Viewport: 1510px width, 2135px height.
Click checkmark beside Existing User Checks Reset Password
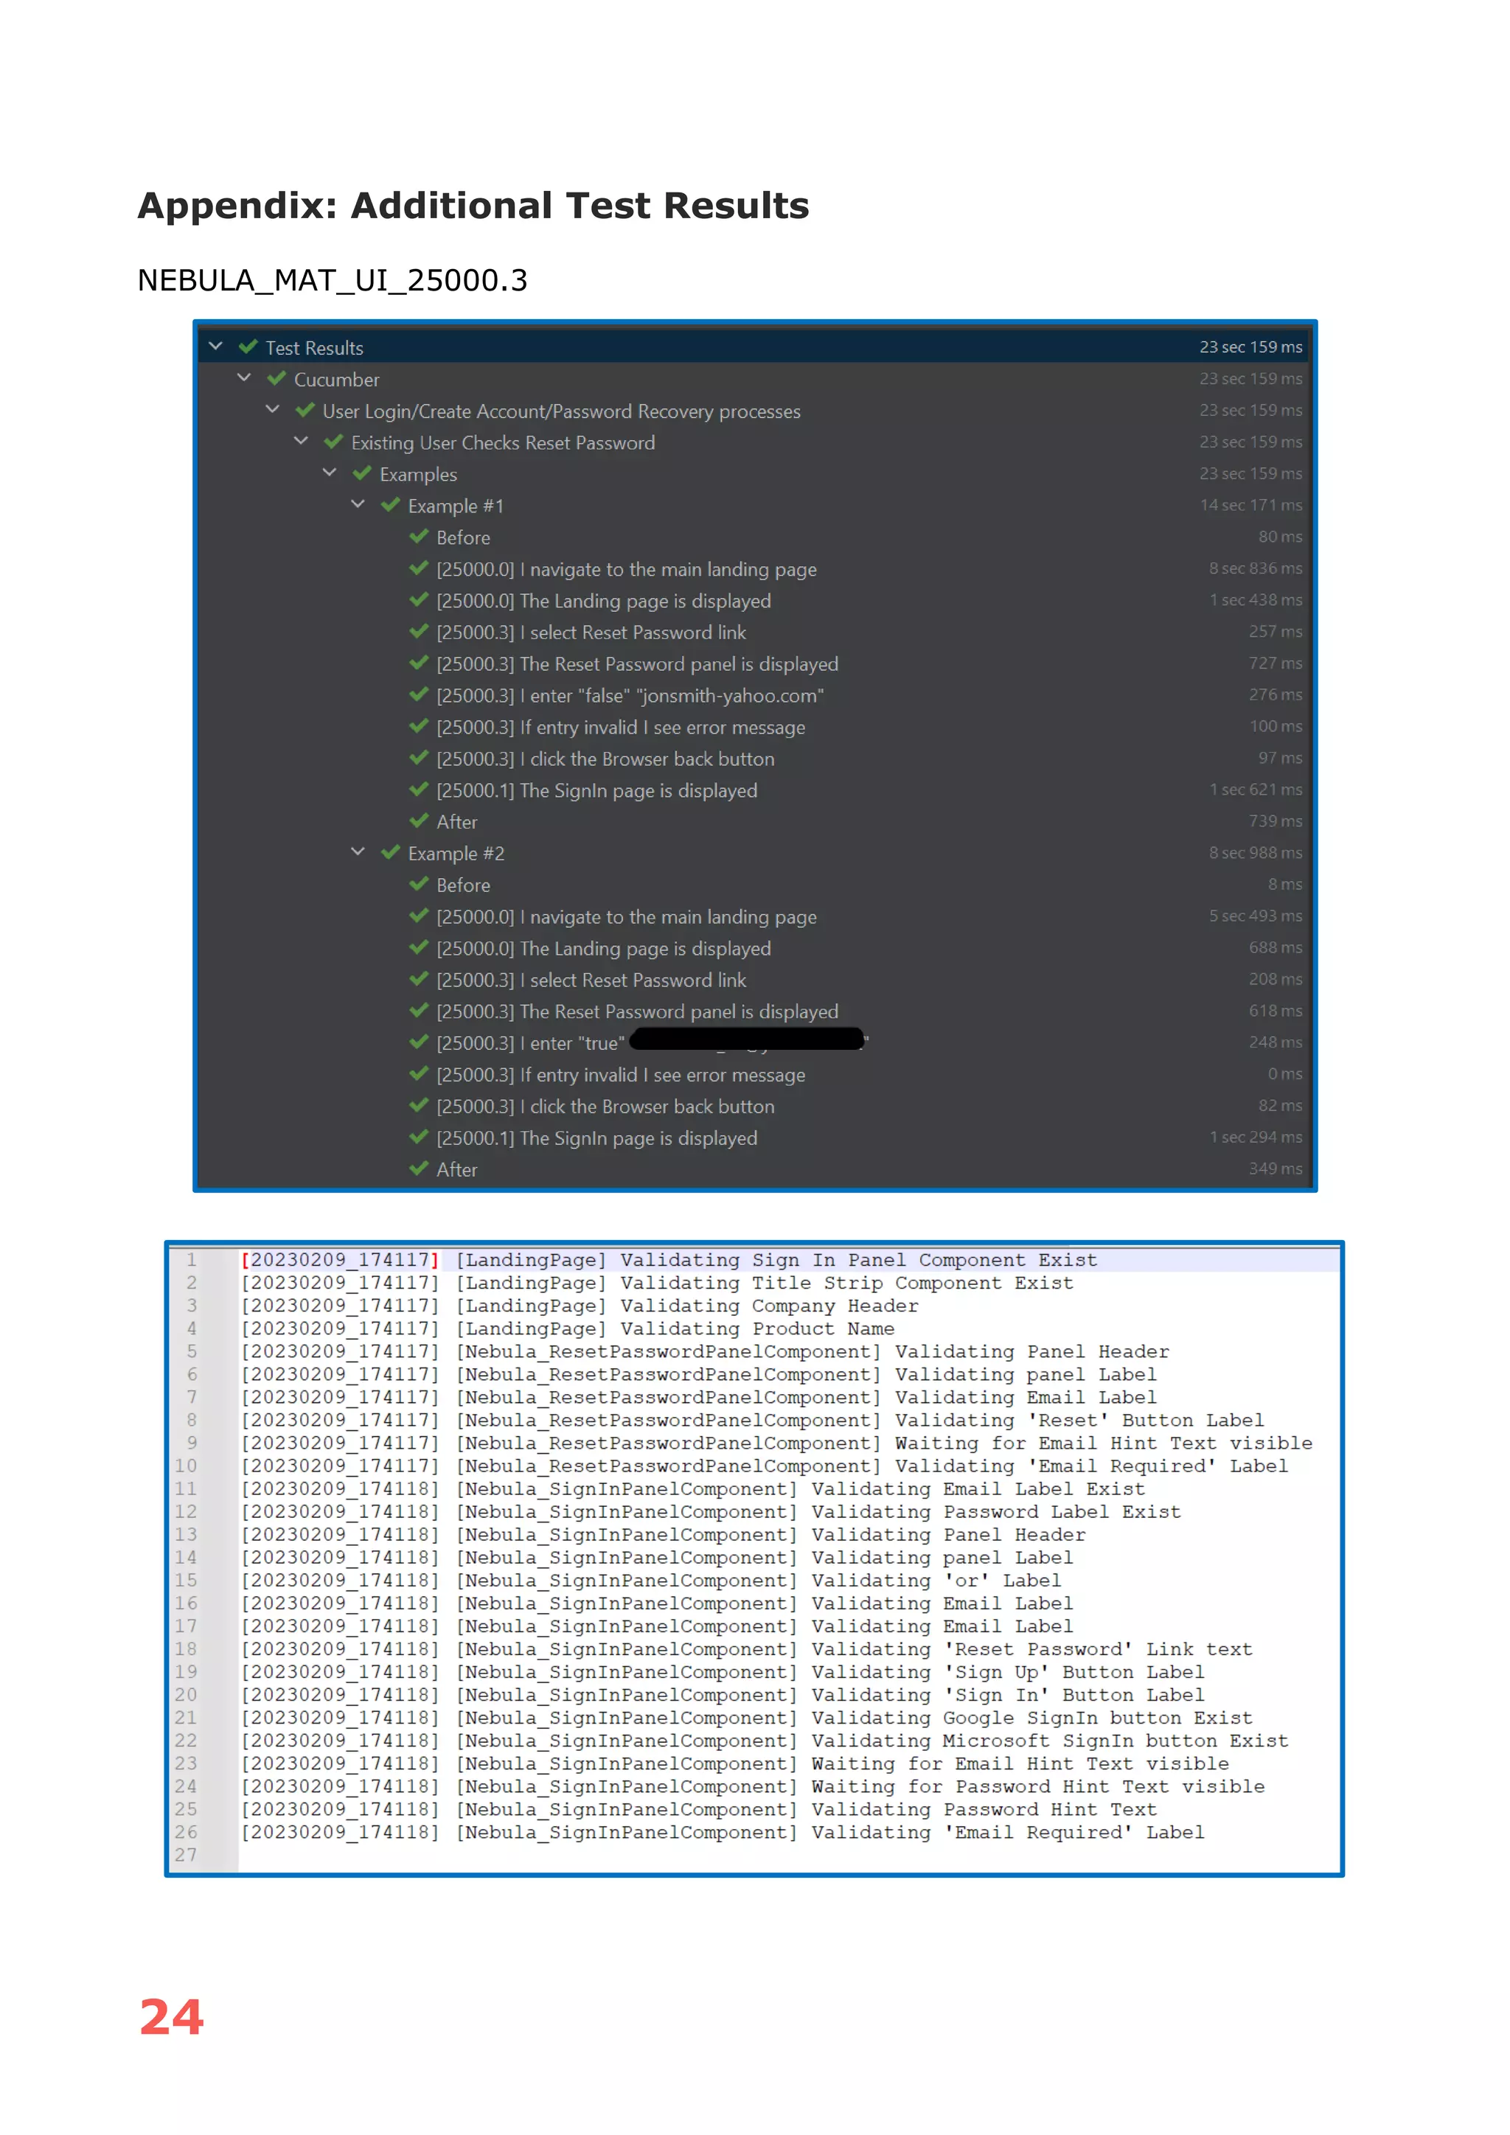point(334,442)
